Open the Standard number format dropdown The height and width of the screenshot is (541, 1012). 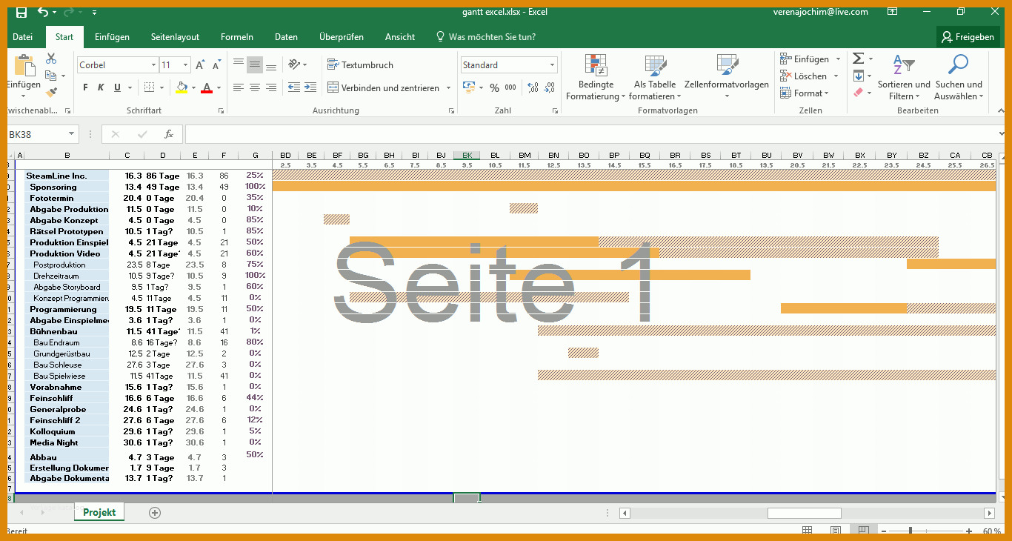click(552, 65)
